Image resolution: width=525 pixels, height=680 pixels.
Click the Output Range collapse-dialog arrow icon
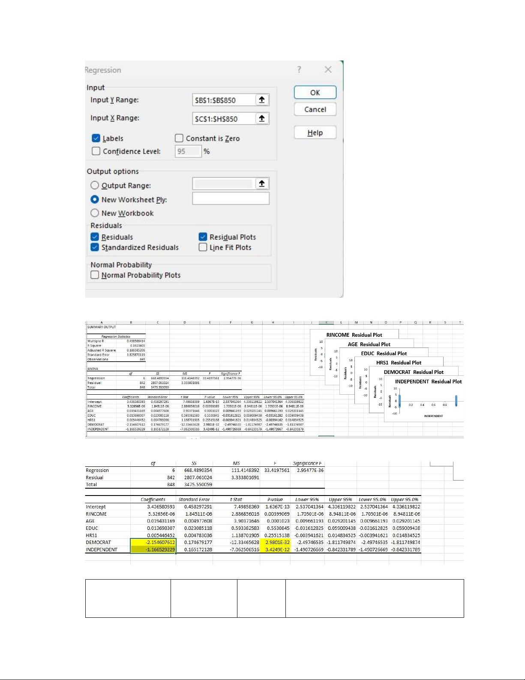262,184
